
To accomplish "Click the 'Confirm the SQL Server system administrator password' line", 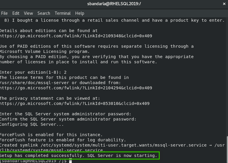I will tap(68, 119).
